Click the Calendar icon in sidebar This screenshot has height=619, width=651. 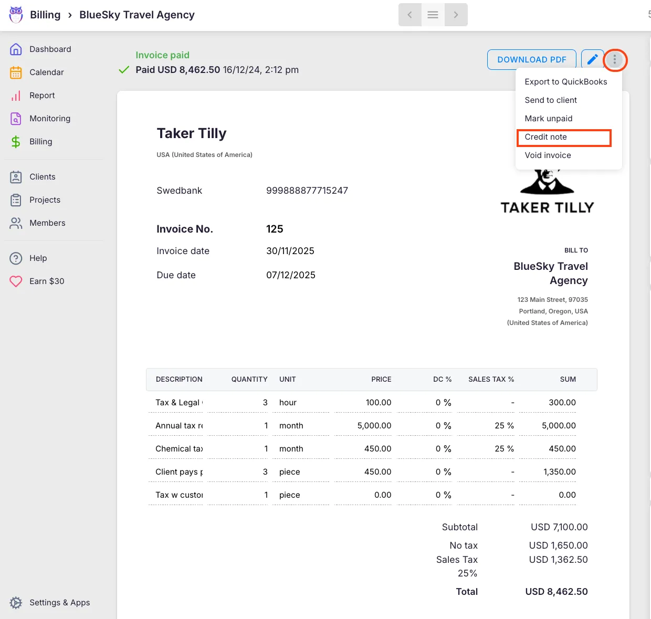[x=16, y=72]
